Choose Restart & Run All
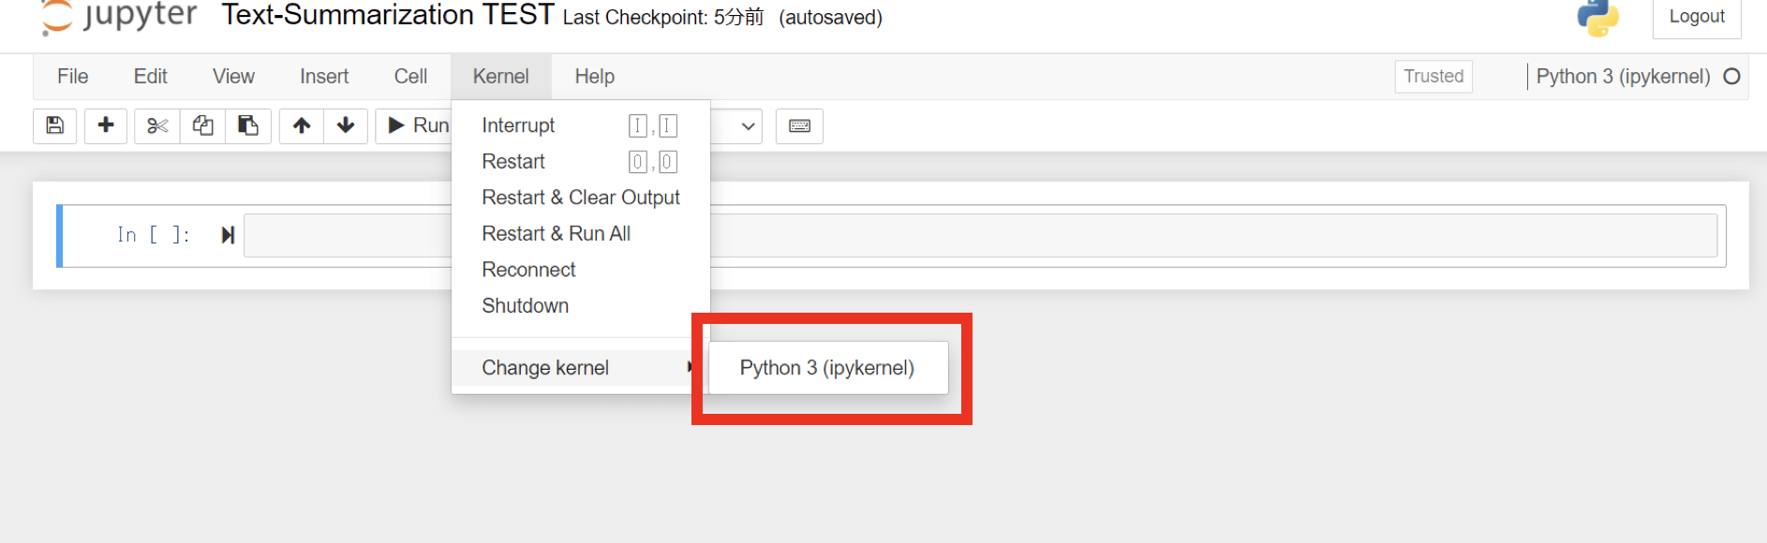 [556, 234]
